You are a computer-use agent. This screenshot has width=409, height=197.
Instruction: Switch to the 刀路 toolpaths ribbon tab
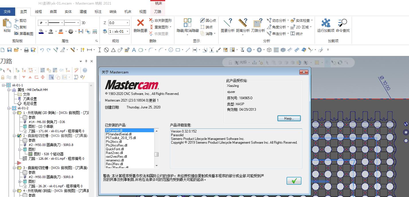click(158, 11)
